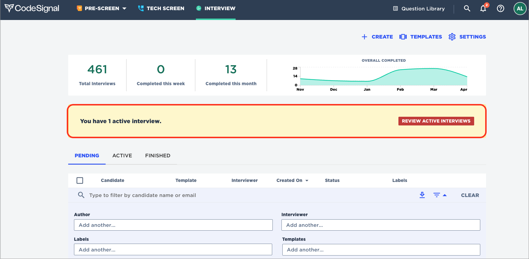The width and height of the screenshot is (529, 259).
Task: Open search with the magnifier icon
Action: pyautogui.click(x=467, y=8)
